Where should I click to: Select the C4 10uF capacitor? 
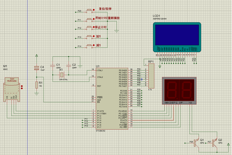(x=36, y=68)
